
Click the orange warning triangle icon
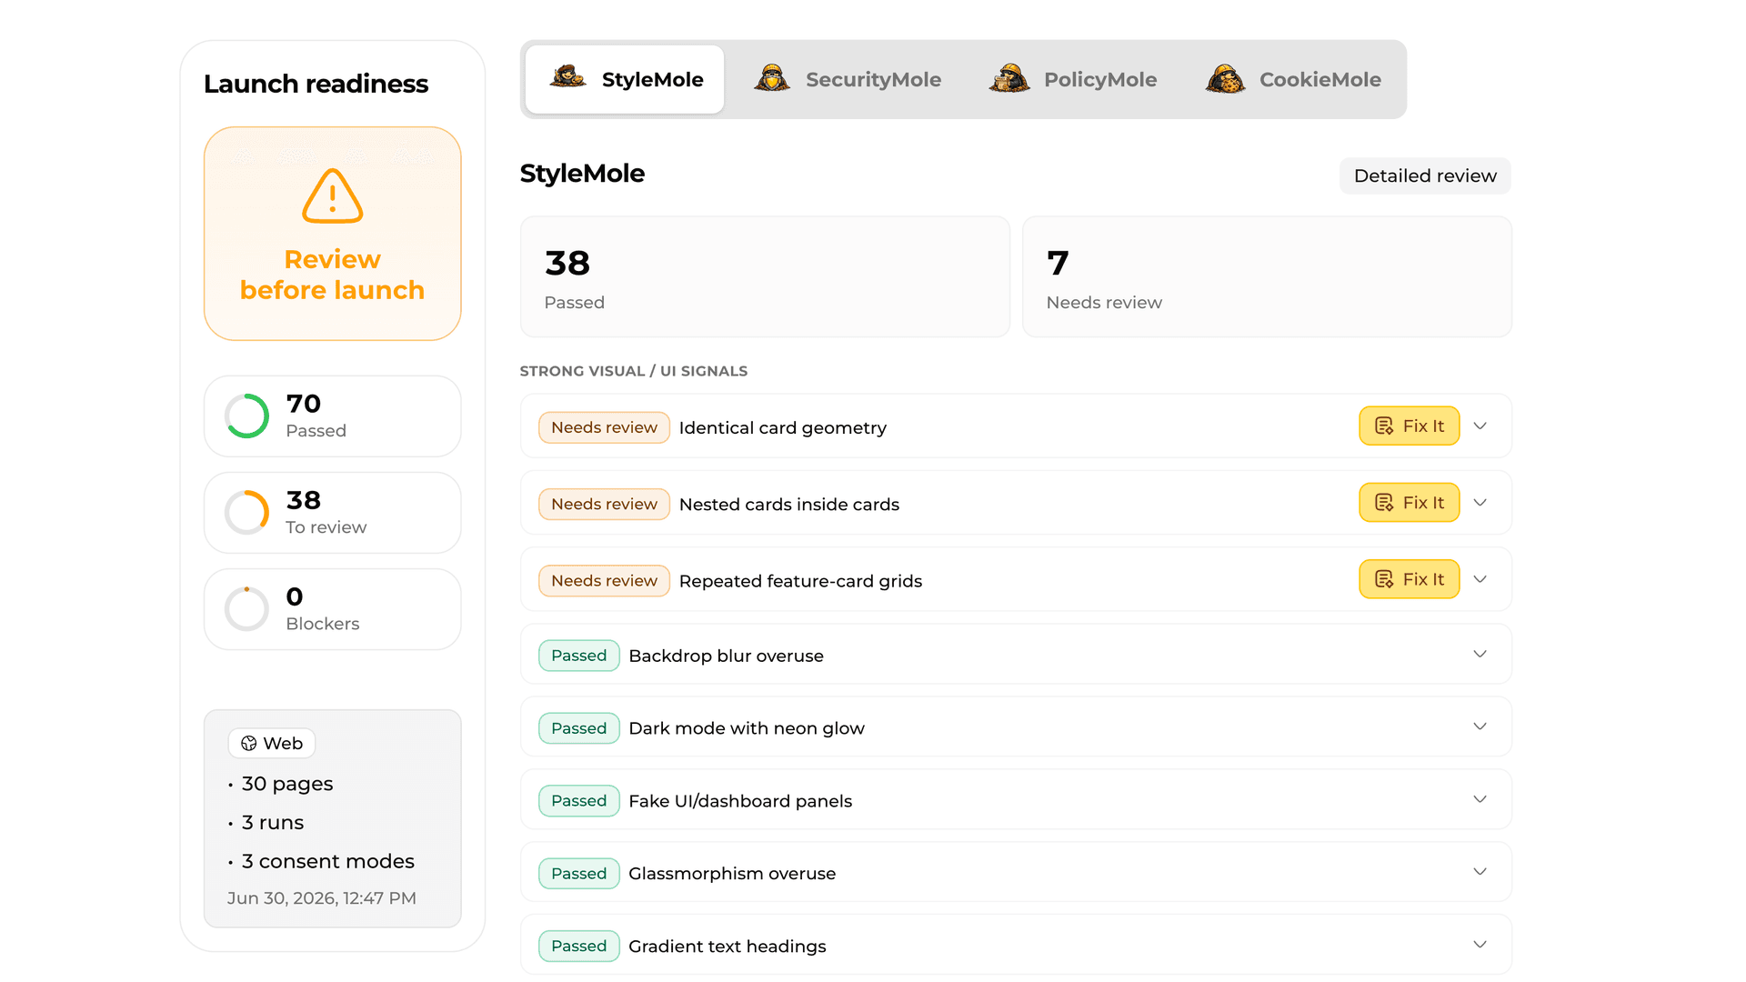click(x=333, y=195)
